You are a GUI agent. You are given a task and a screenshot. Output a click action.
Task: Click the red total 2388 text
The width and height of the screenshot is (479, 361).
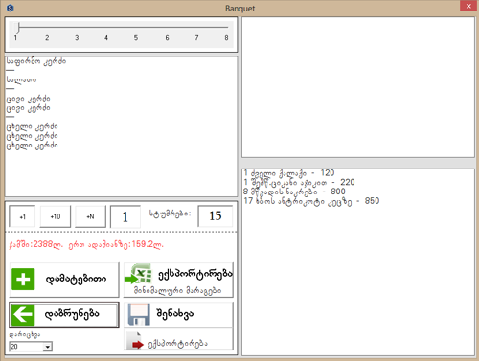pos(36,245)
